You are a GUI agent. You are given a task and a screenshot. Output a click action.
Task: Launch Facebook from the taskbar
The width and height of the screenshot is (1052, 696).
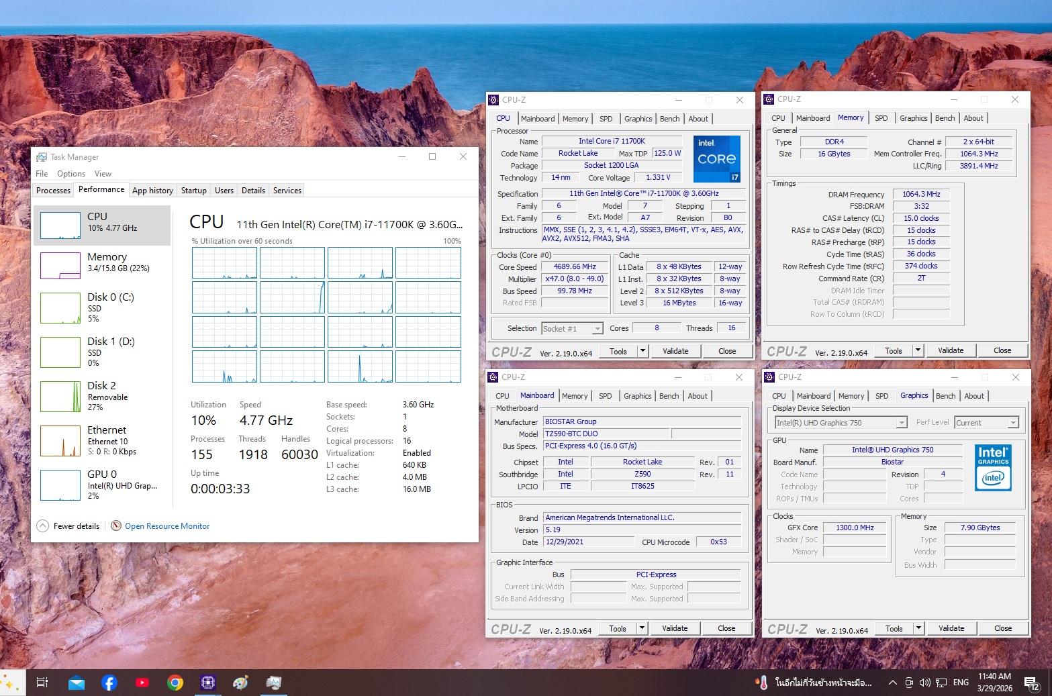109,683
